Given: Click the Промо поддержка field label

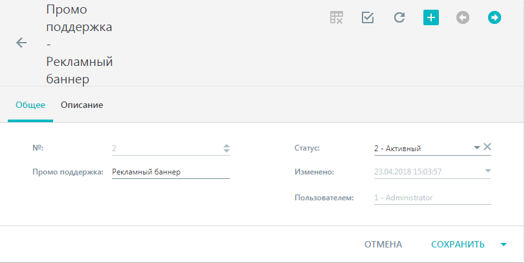Looking at the screenshot, I should (68, 172).
